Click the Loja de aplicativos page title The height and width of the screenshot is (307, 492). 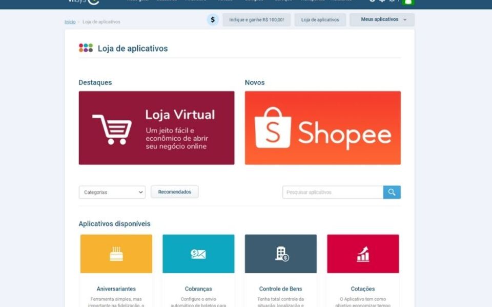(133, 49)
